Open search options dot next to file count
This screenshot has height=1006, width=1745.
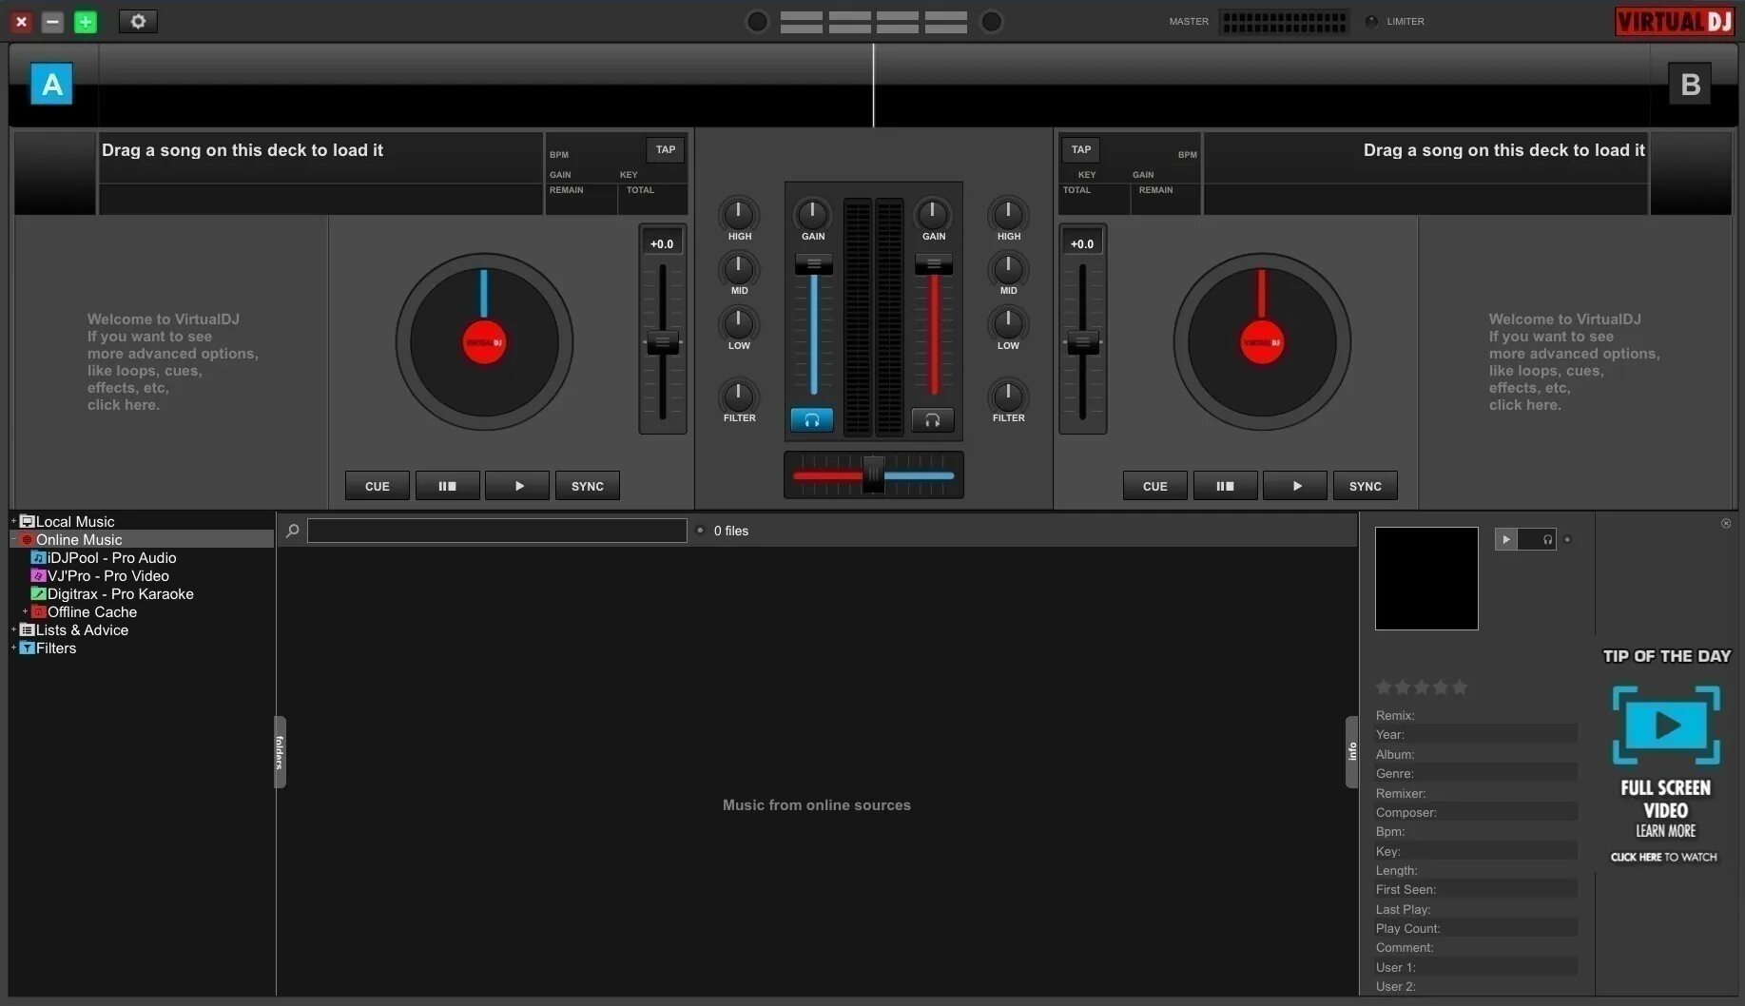click(x=700, y=531)
